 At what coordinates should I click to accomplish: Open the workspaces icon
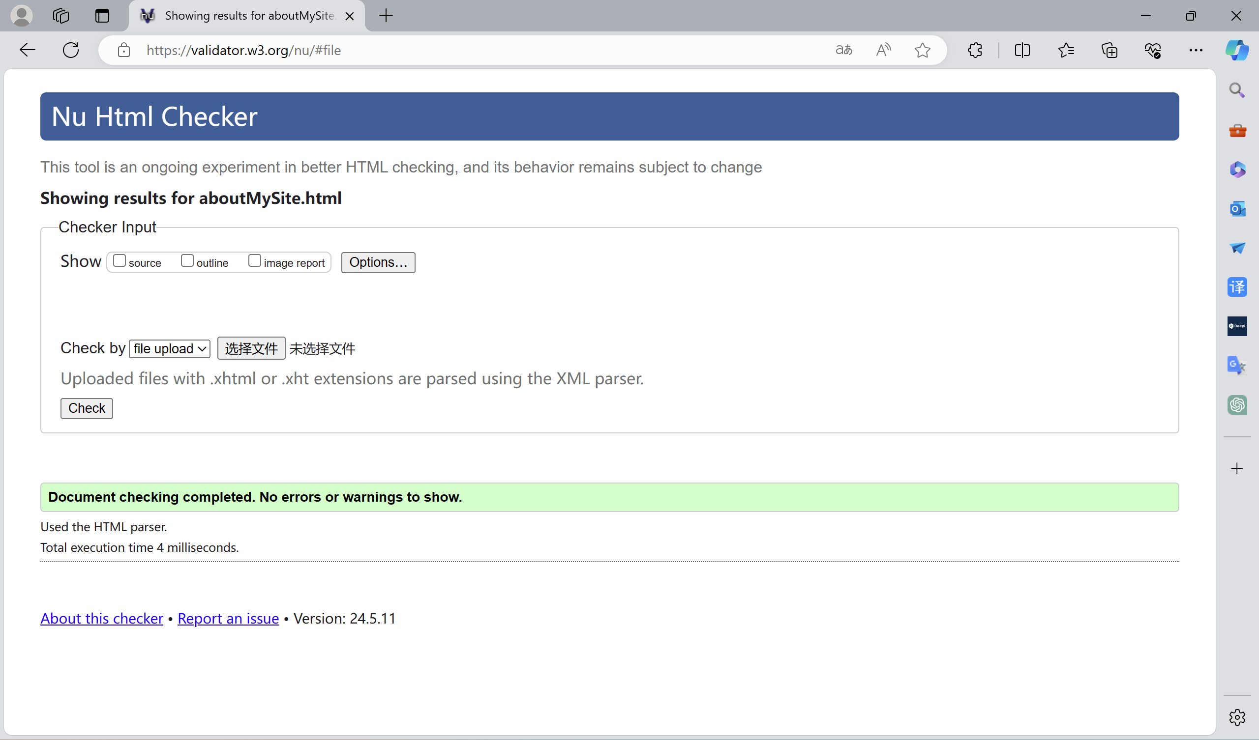[60, 16]
